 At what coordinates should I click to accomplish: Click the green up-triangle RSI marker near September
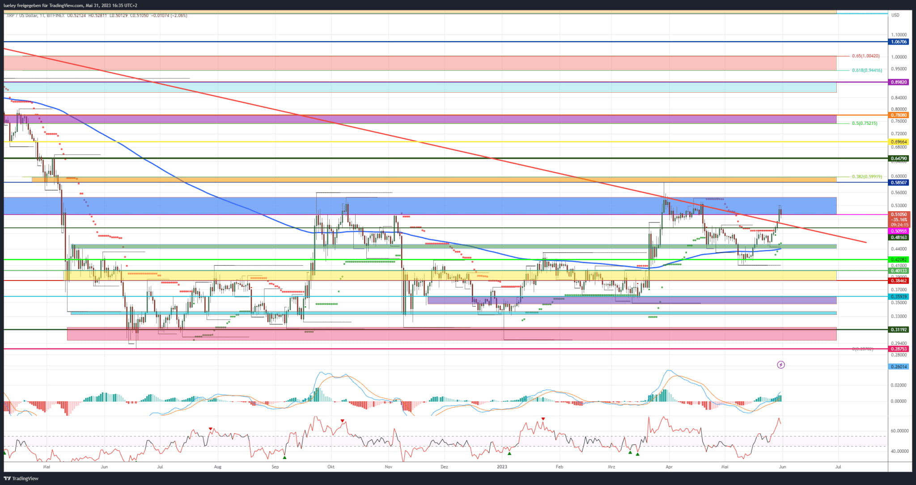[284, 457]
